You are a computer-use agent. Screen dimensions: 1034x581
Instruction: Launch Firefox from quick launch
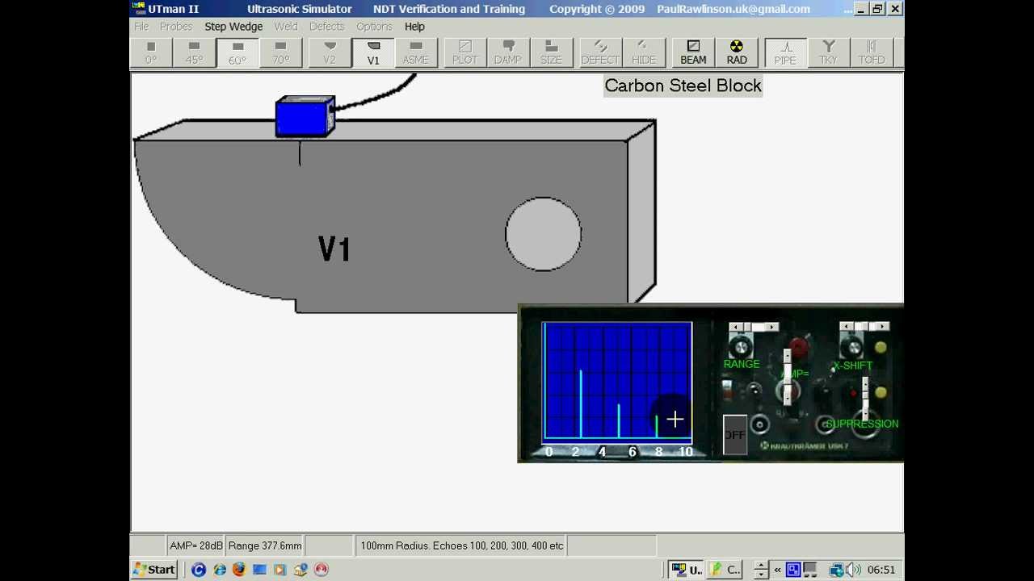coord(238,570)
